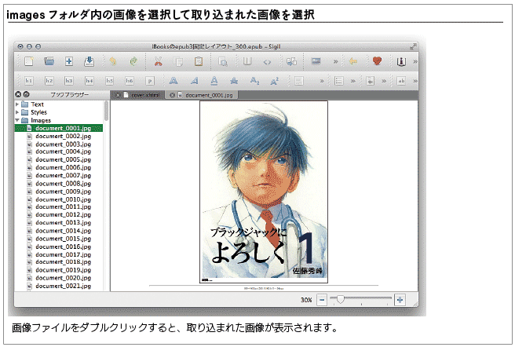This screenshot has width=515, height=347.
Task: Open an existing epub with the folder icon
Action: coord(49,61)
